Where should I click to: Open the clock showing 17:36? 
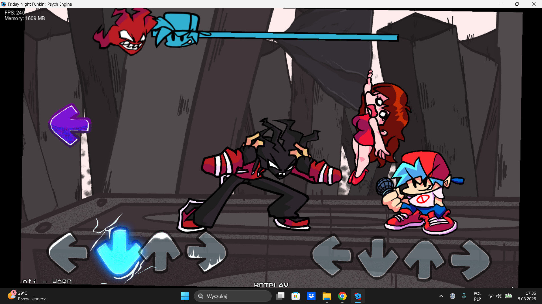(x=527, y=296)
